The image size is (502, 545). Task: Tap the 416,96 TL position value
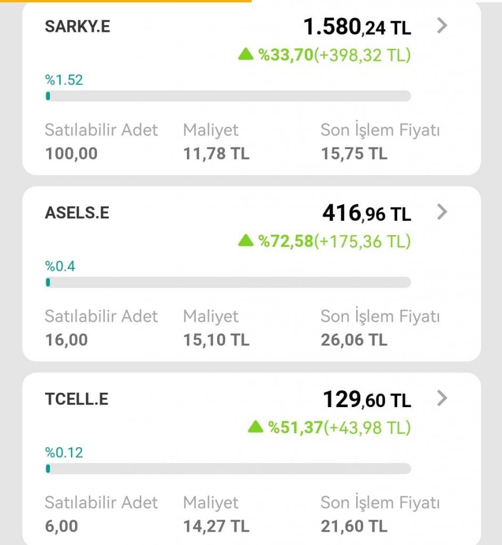[x=366, y=213]
